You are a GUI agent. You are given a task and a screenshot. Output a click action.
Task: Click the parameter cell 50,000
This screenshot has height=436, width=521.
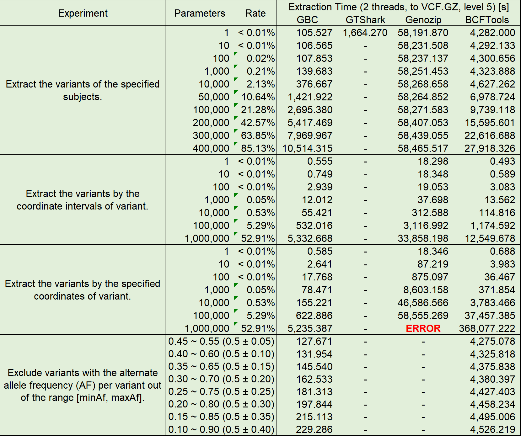click(214, 97)
